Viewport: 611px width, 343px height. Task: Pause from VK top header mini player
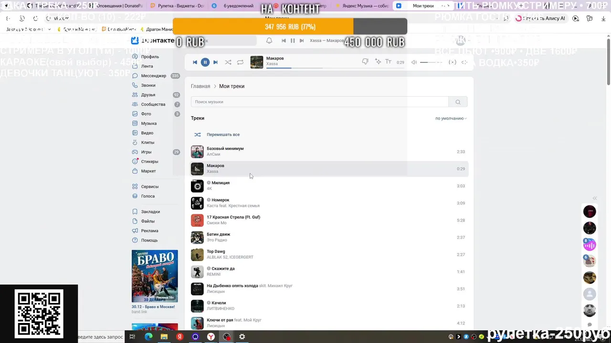pyautogui.click(x=293, y=40)
